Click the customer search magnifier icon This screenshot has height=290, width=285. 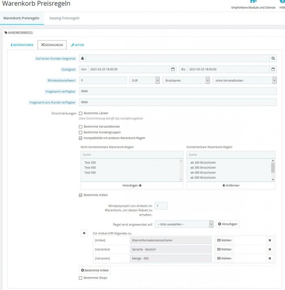pyautogui.click(x=273, y=58)
